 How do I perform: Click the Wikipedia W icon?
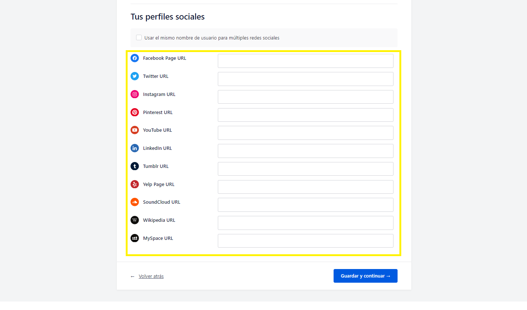(135, 220)
